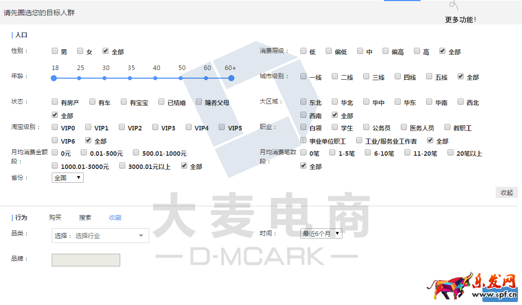Screen dimensions: 522x305
Task: Check the 低 consumption level box
Action: click(303, 51)
